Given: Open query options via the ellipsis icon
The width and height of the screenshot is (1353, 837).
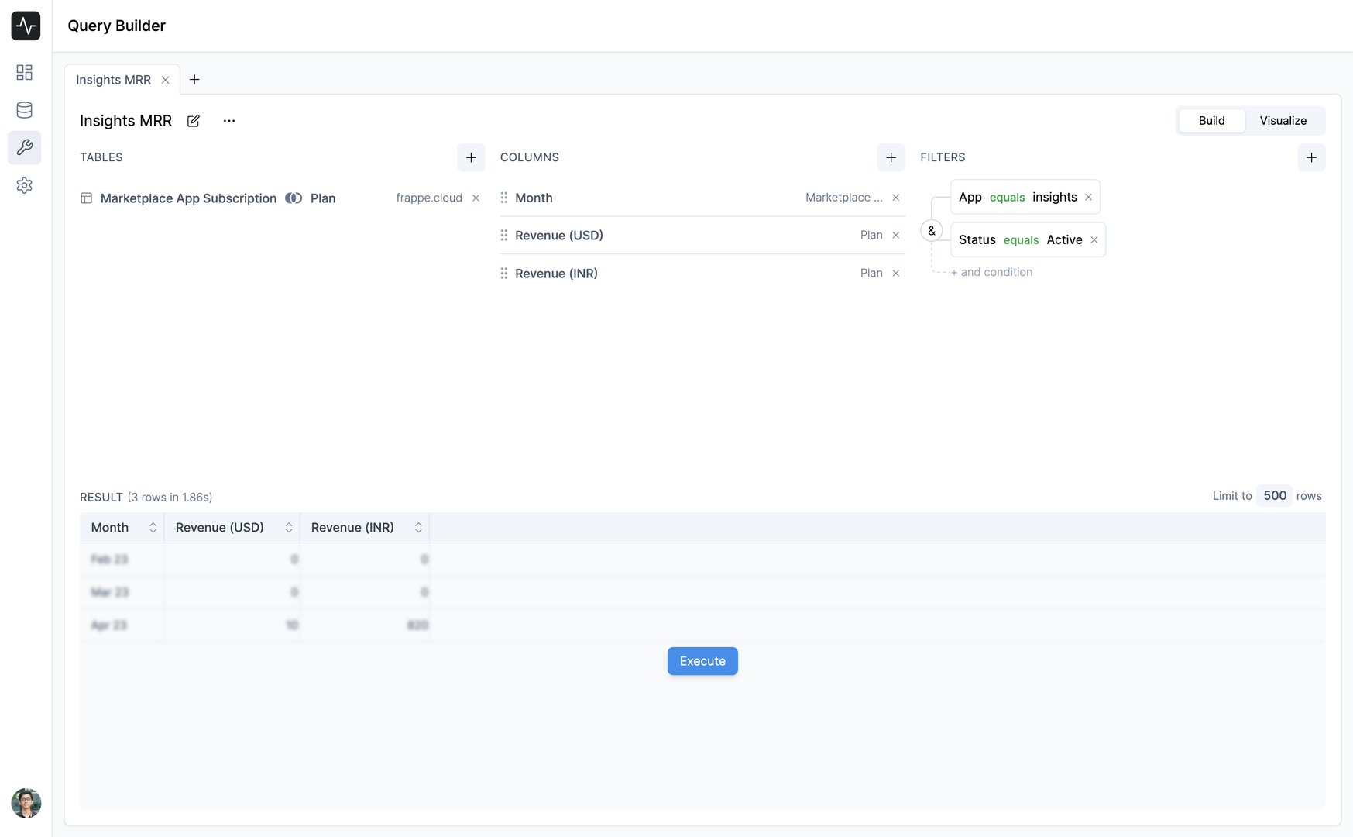Looking at the screenshot, I should click(x=228, y=121).
